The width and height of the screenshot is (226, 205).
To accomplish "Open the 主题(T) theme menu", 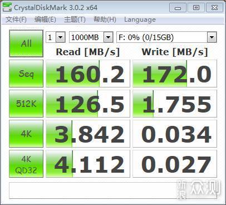I will pos(75,19).
